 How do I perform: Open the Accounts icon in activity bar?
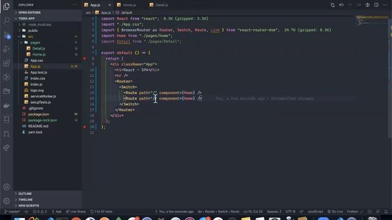coord(7,187)
